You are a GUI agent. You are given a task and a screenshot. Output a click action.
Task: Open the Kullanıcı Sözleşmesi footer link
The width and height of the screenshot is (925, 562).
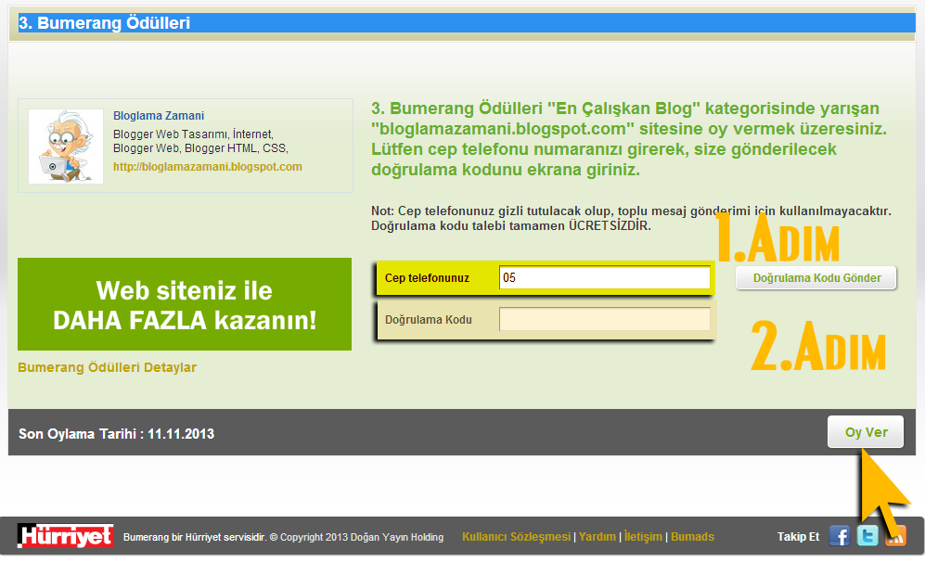[516, 537]
